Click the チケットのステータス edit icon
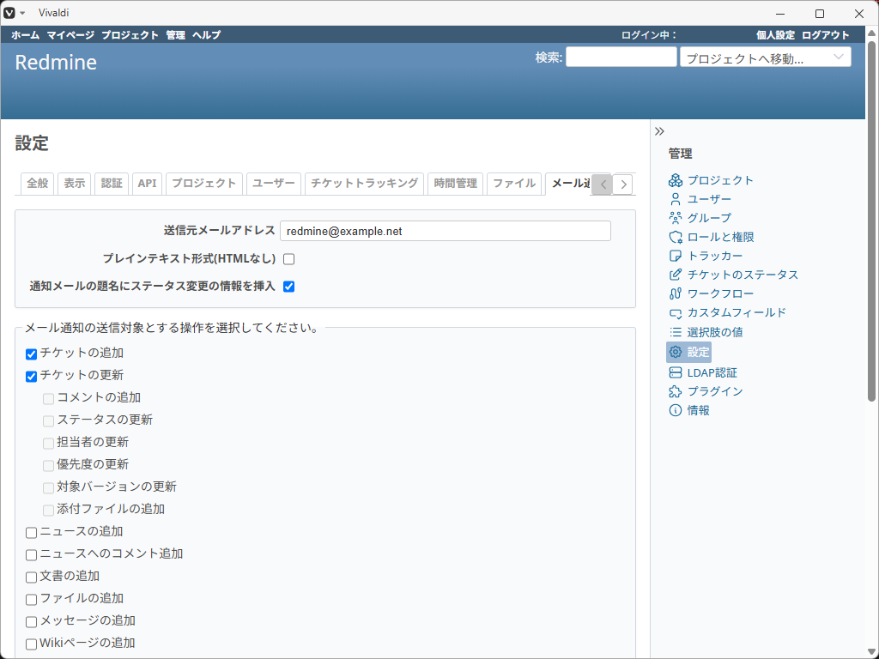This screenshot has height=659, width=879. pos(676,275)
